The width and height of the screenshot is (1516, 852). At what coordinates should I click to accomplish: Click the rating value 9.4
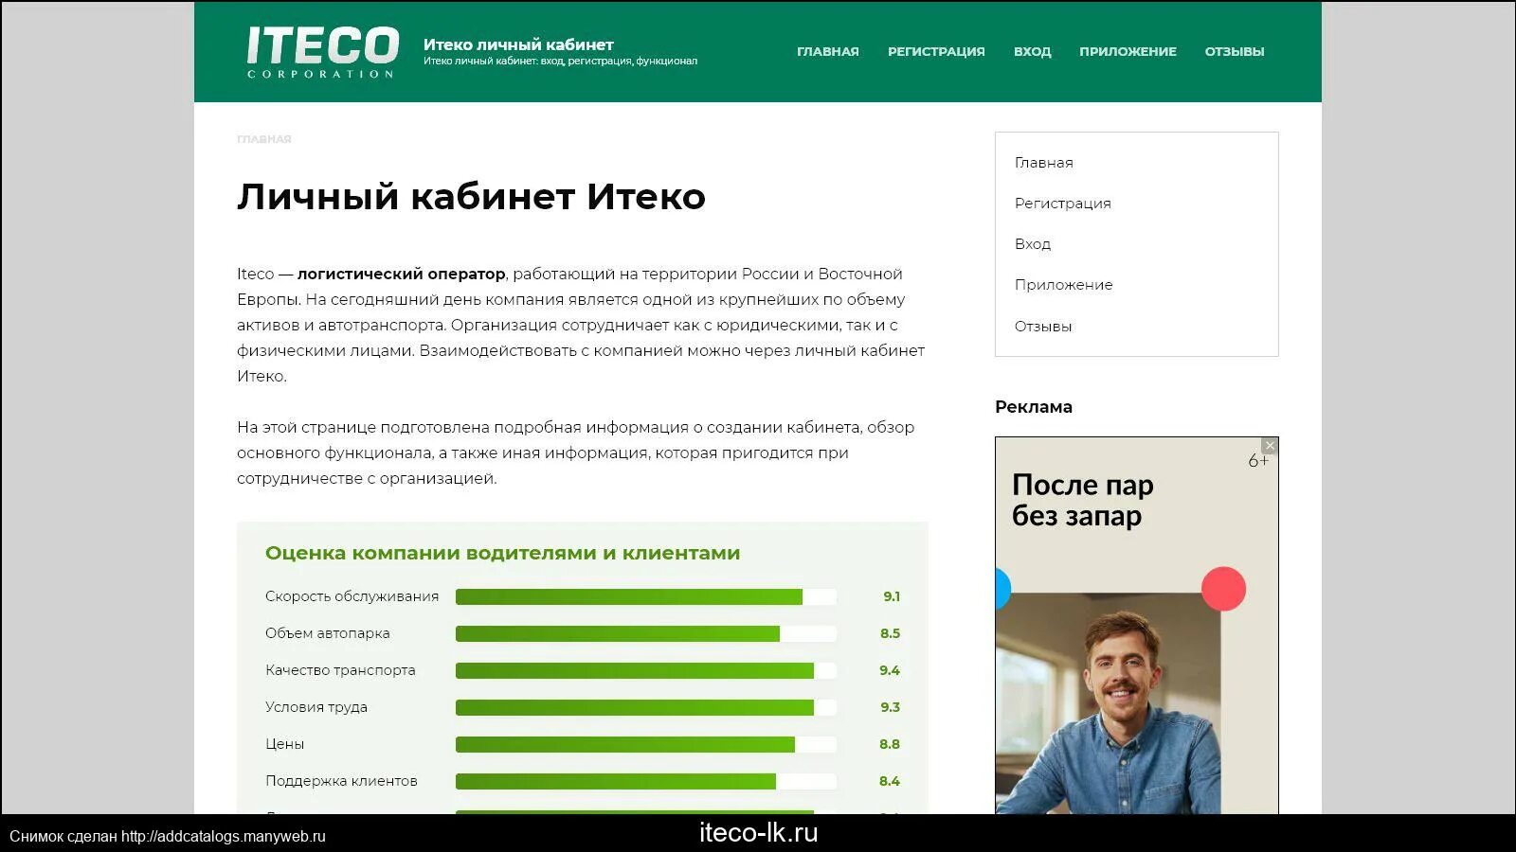(890, 670)
